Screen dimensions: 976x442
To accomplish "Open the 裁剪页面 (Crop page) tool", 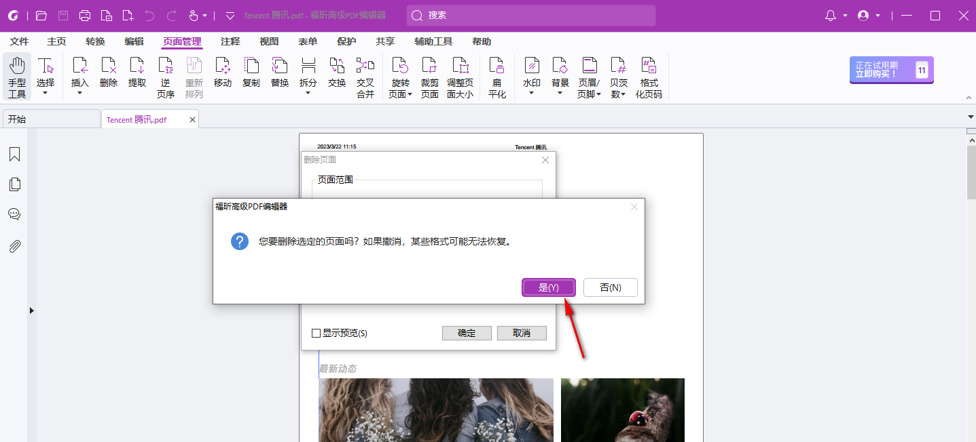I will click(430, 75).
